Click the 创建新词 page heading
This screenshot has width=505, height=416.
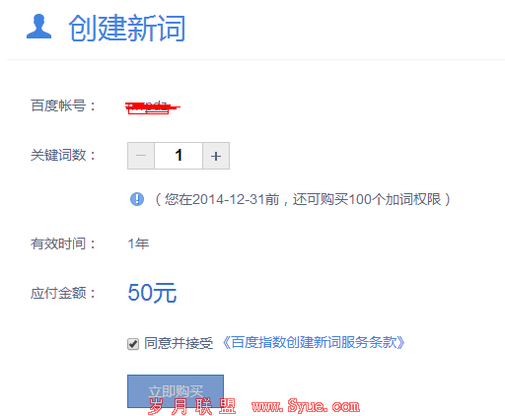tap(127, 28)
